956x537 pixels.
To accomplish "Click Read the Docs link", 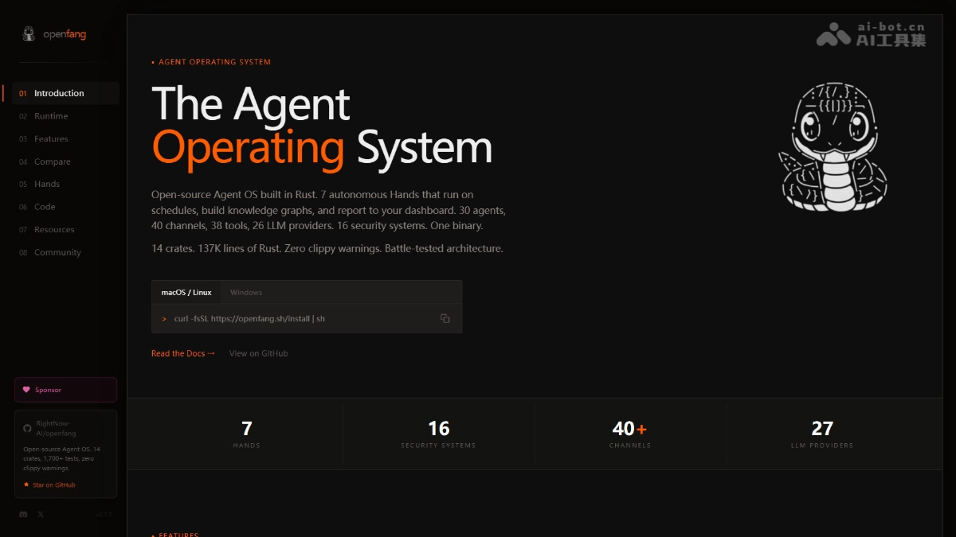I will pyautogui.click(x=183, y=353).
